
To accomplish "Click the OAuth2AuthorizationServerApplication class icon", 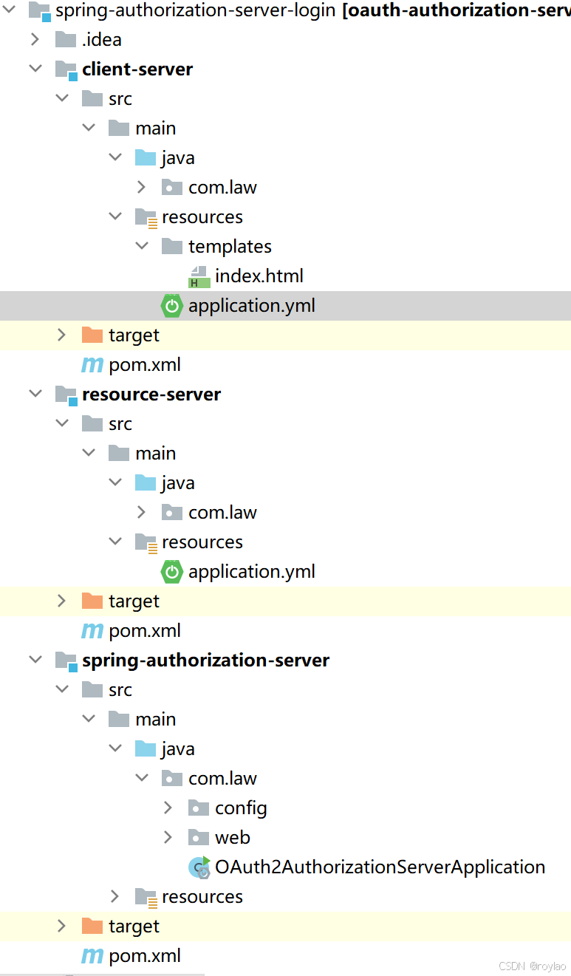I will [x=199, y=867].
